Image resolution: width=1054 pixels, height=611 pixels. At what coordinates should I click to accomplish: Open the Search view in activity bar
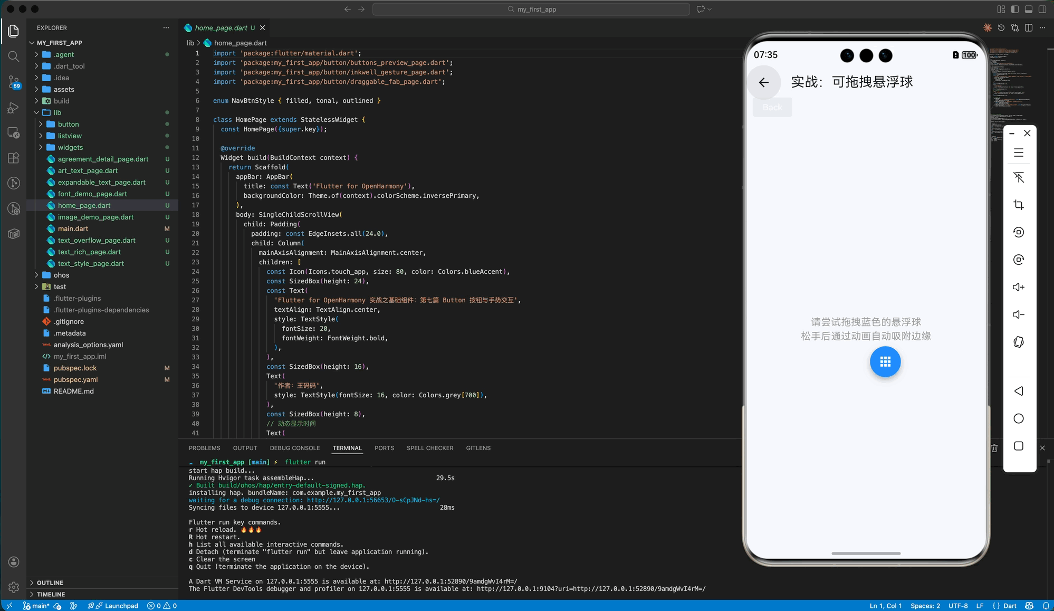(14, 56)
